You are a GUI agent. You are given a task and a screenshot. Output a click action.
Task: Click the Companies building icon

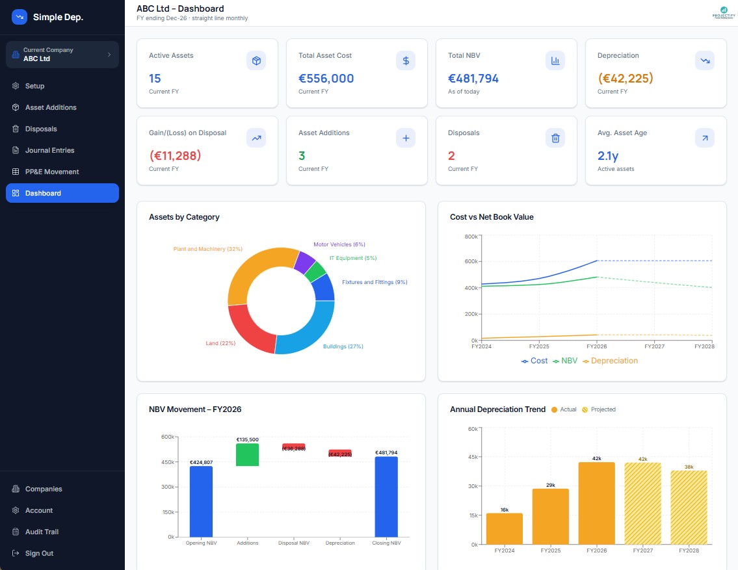click(x=16, y=489)
